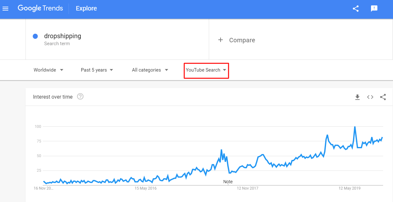Viewport: 393px width, 202px height.
Task: Share the Interest over time chart
Action: tap(383, 97)
